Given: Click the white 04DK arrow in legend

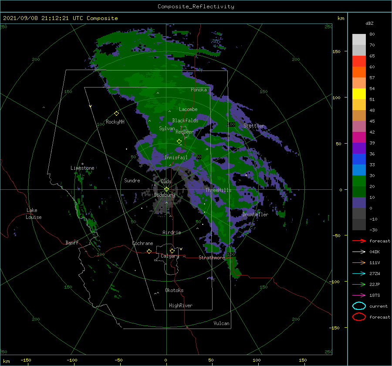Looking at the screenshot, I should [x=359, y=252].
